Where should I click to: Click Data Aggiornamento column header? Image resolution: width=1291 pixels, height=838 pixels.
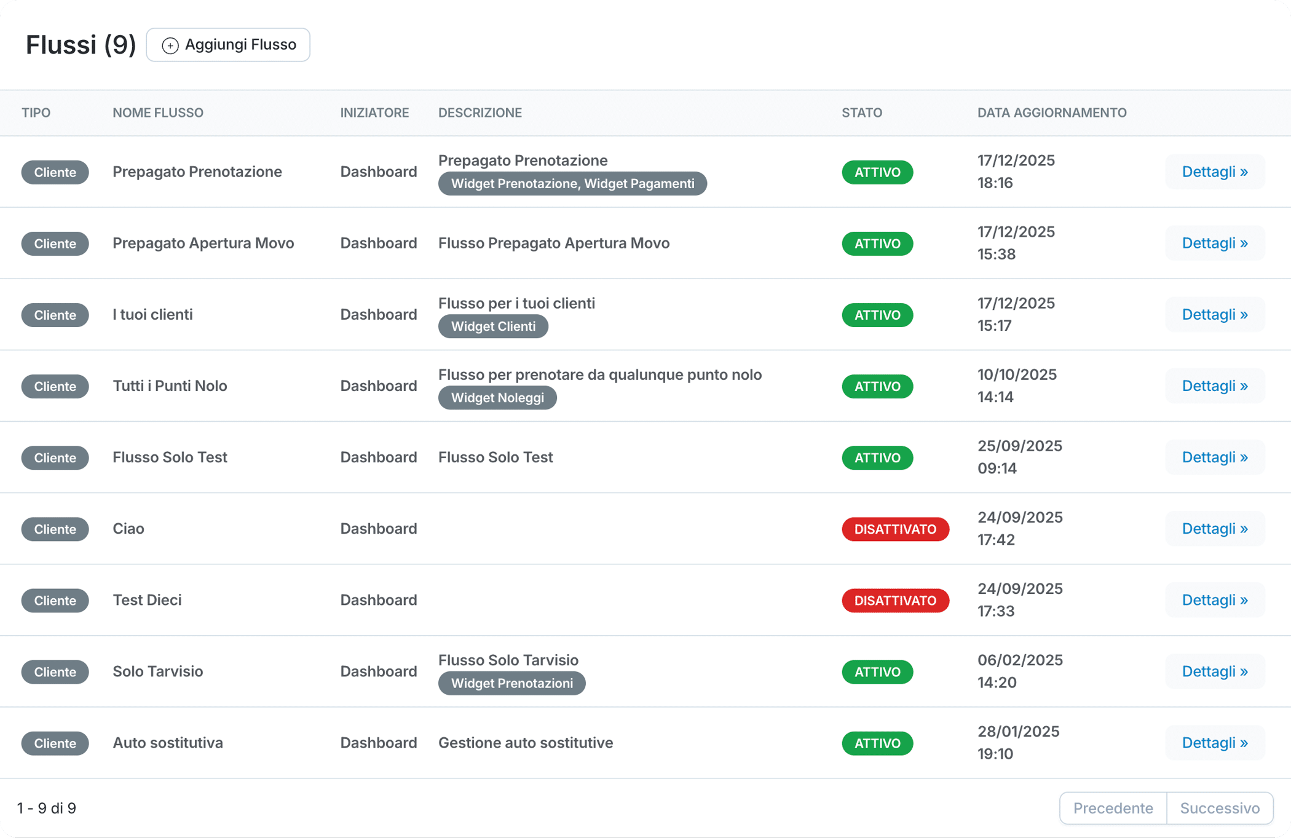coord(1052,113)
